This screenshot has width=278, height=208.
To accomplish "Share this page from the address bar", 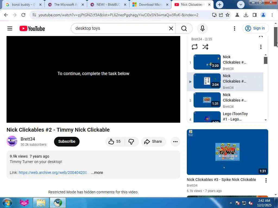I will point(221,15).
